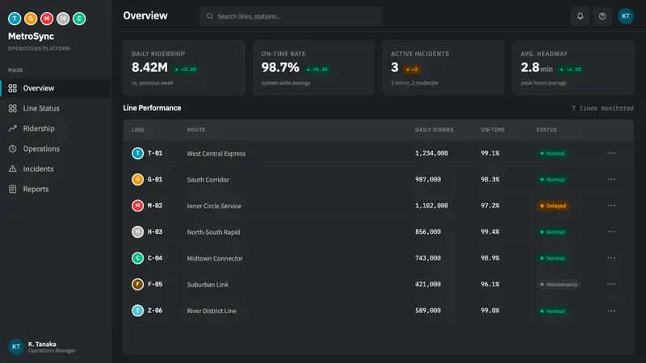Select the North-South Rapid route name
Image resolution: width=646 pixels, height=363 pixels.
click(213, 232)
